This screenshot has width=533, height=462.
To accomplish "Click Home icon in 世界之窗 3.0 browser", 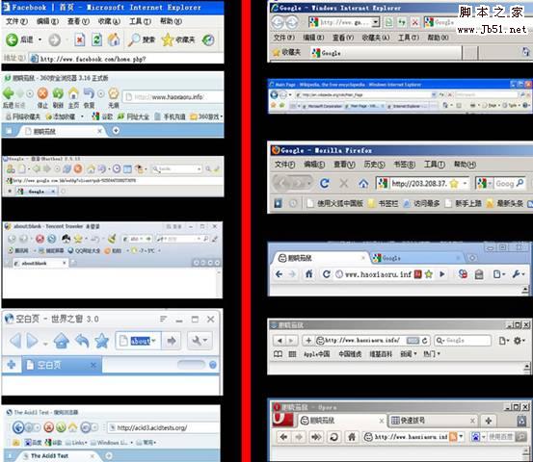I will 62,341.
